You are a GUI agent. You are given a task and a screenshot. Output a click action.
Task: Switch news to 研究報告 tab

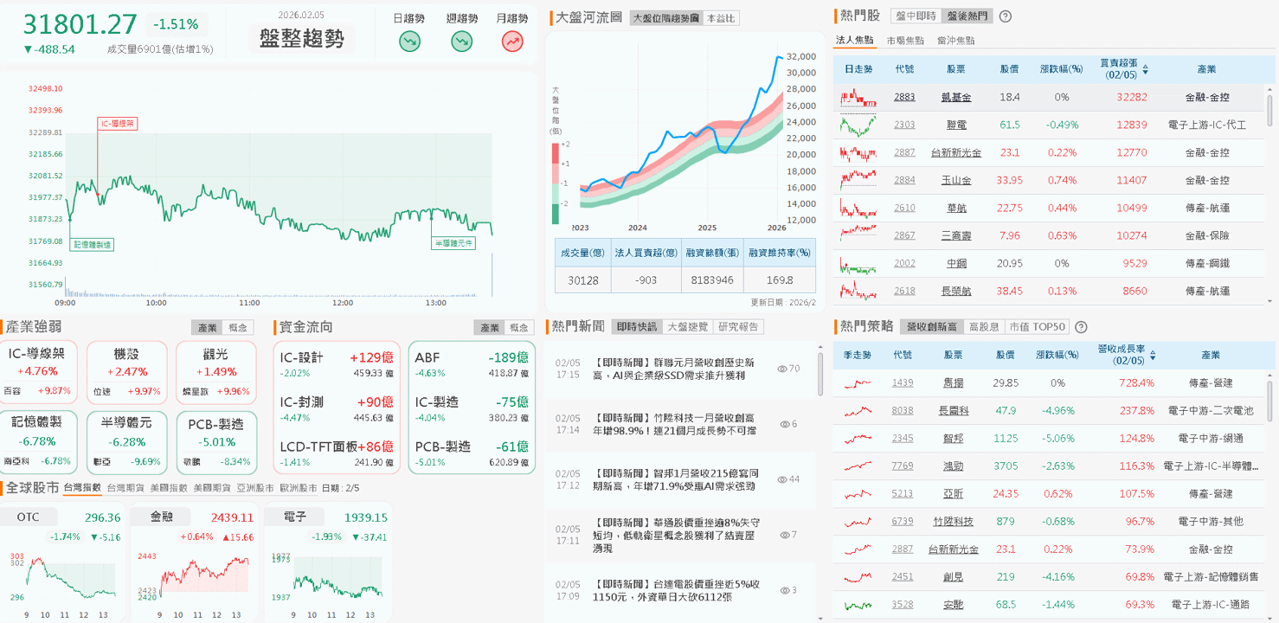(x=738, y=327)
